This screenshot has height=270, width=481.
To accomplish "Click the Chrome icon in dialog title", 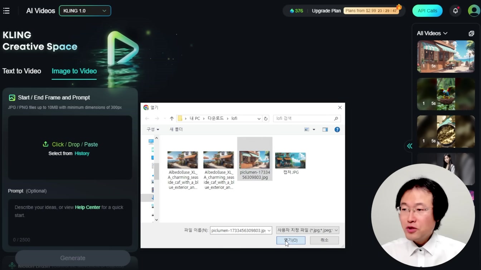I will coord(146,107).
